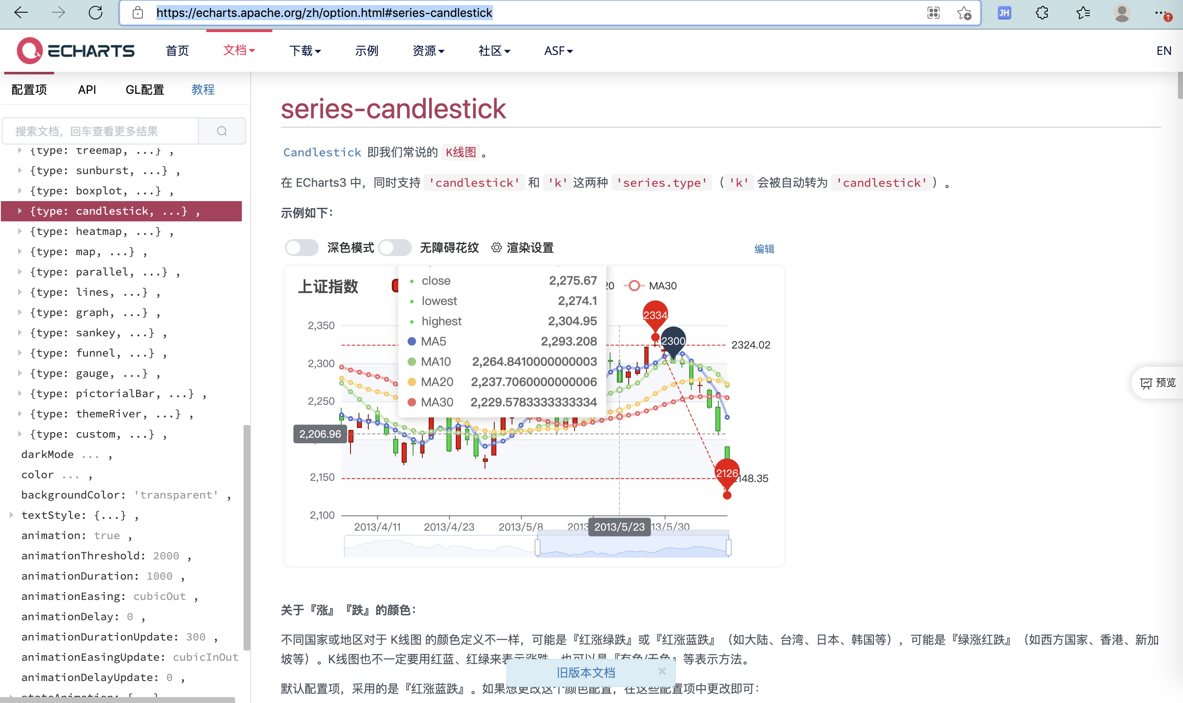Viewport: 1183px width, 703px height.
Task: Close the old version docs banner
Action: tap(662, 671)
